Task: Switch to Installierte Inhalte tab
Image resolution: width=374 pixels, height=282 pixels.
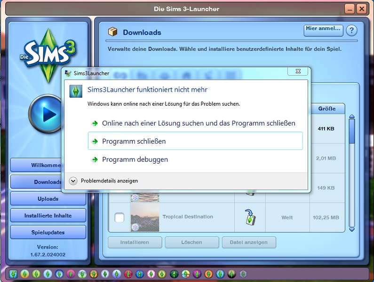Action: click(x=48, y=215)
